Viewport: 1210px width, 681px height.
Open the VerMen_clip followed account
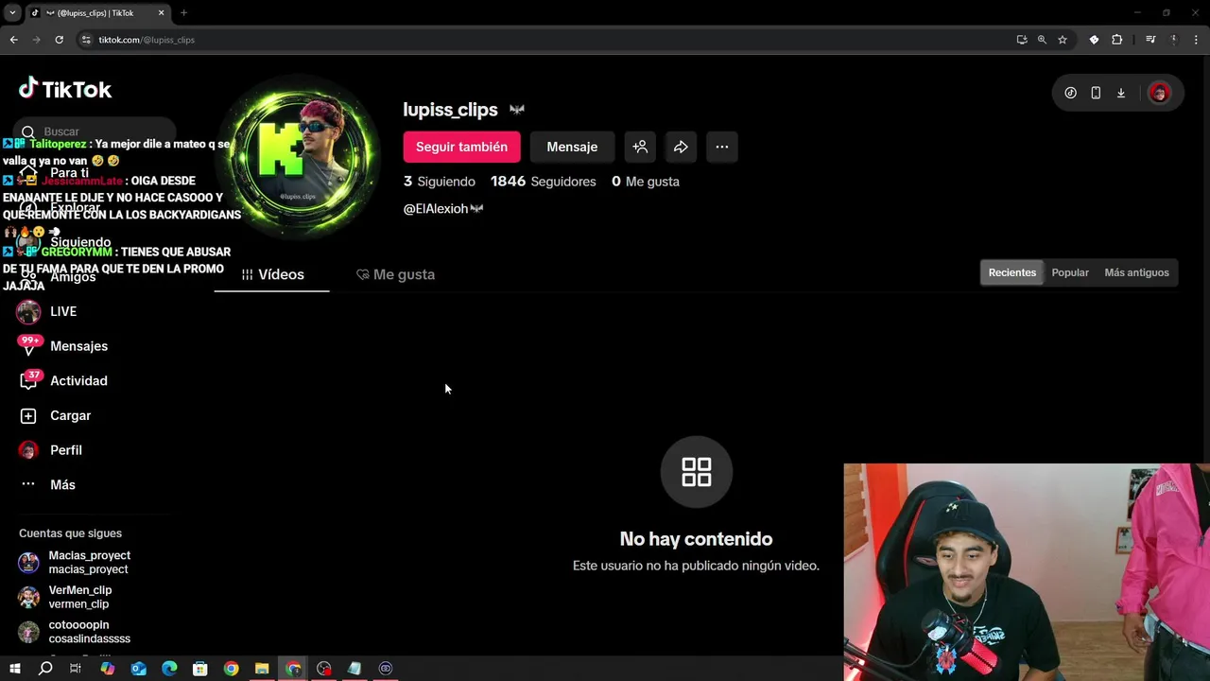click(x=66, y=597)
